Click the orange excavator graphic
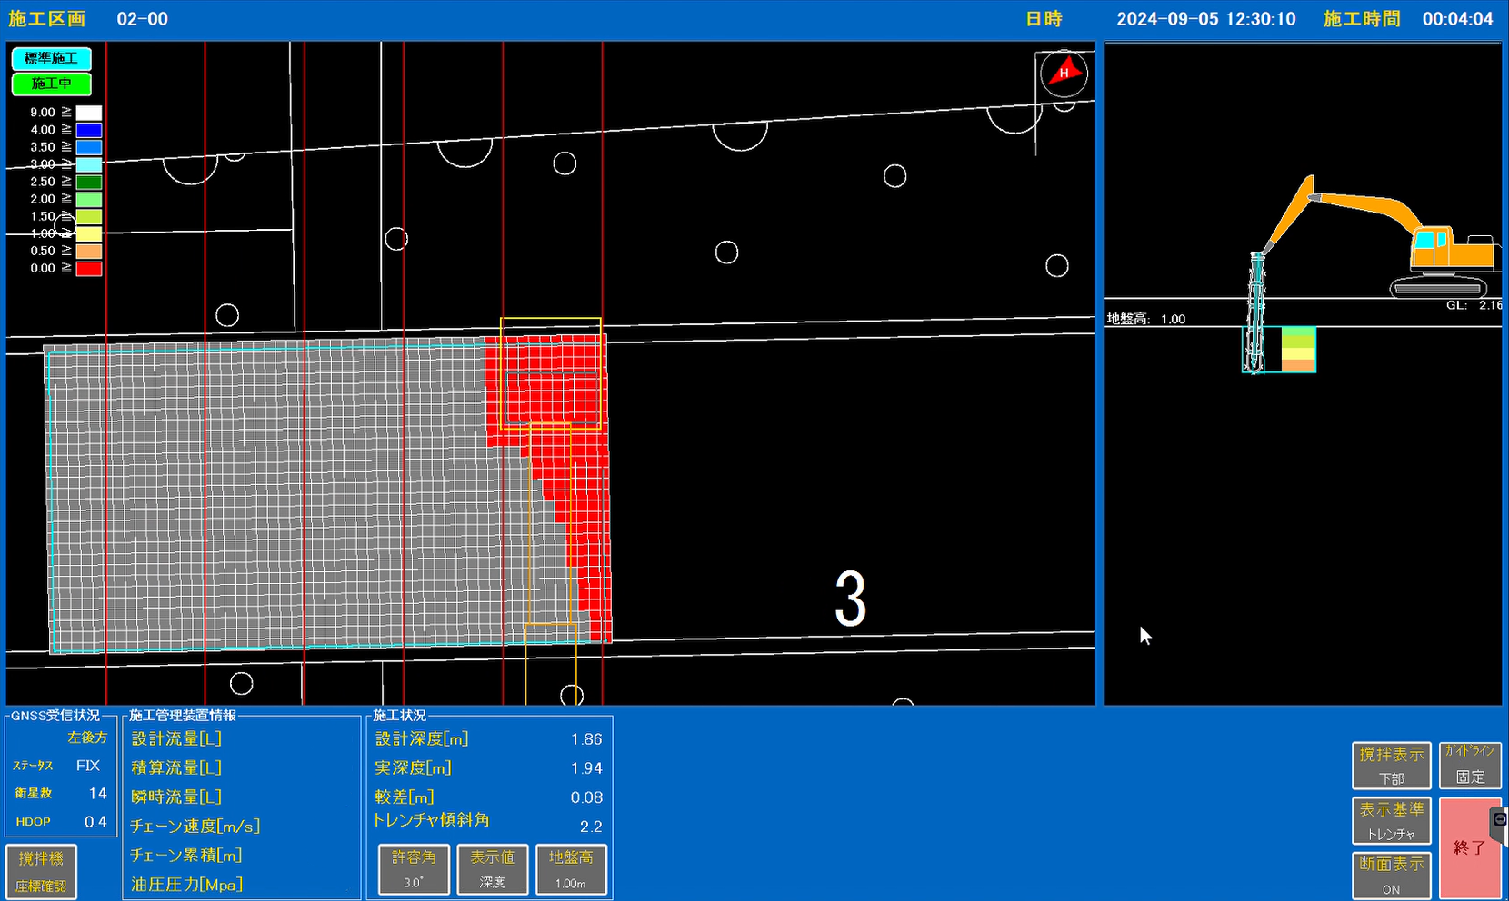The width and height of the screenshot is (1509, 901). (x=1400, y=236)
